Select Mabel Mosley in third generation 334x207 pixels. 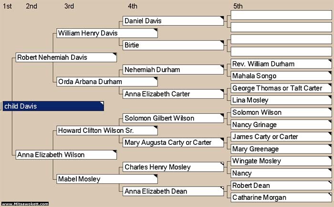click(x=107, y=179)
